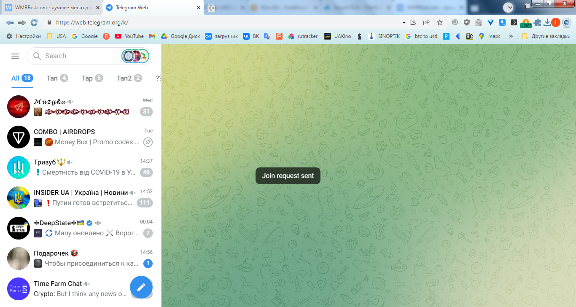Image resolution: width=576 pixels, height=307 pixels.
Task: Open the COMBO | AIRDROPS chat
Action: (81, 137)
